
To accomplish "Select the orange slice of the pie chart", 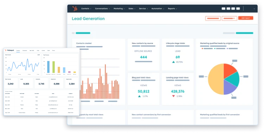I will 229,71.
